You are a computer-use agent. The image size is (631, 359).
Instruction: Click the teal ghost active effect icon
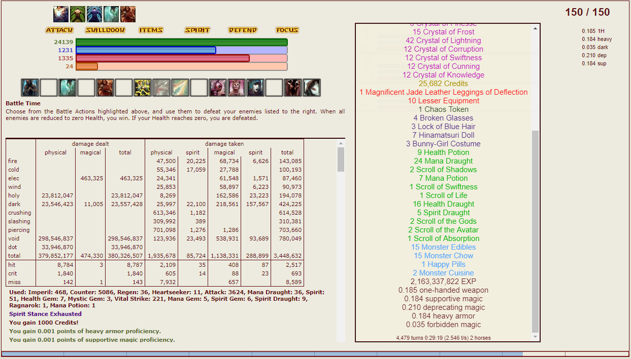111,14
